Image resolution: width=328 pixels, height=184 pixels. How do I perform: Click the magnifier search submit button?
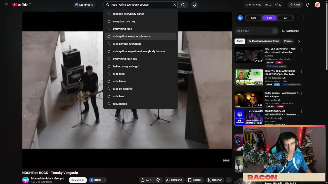[183, 5]
